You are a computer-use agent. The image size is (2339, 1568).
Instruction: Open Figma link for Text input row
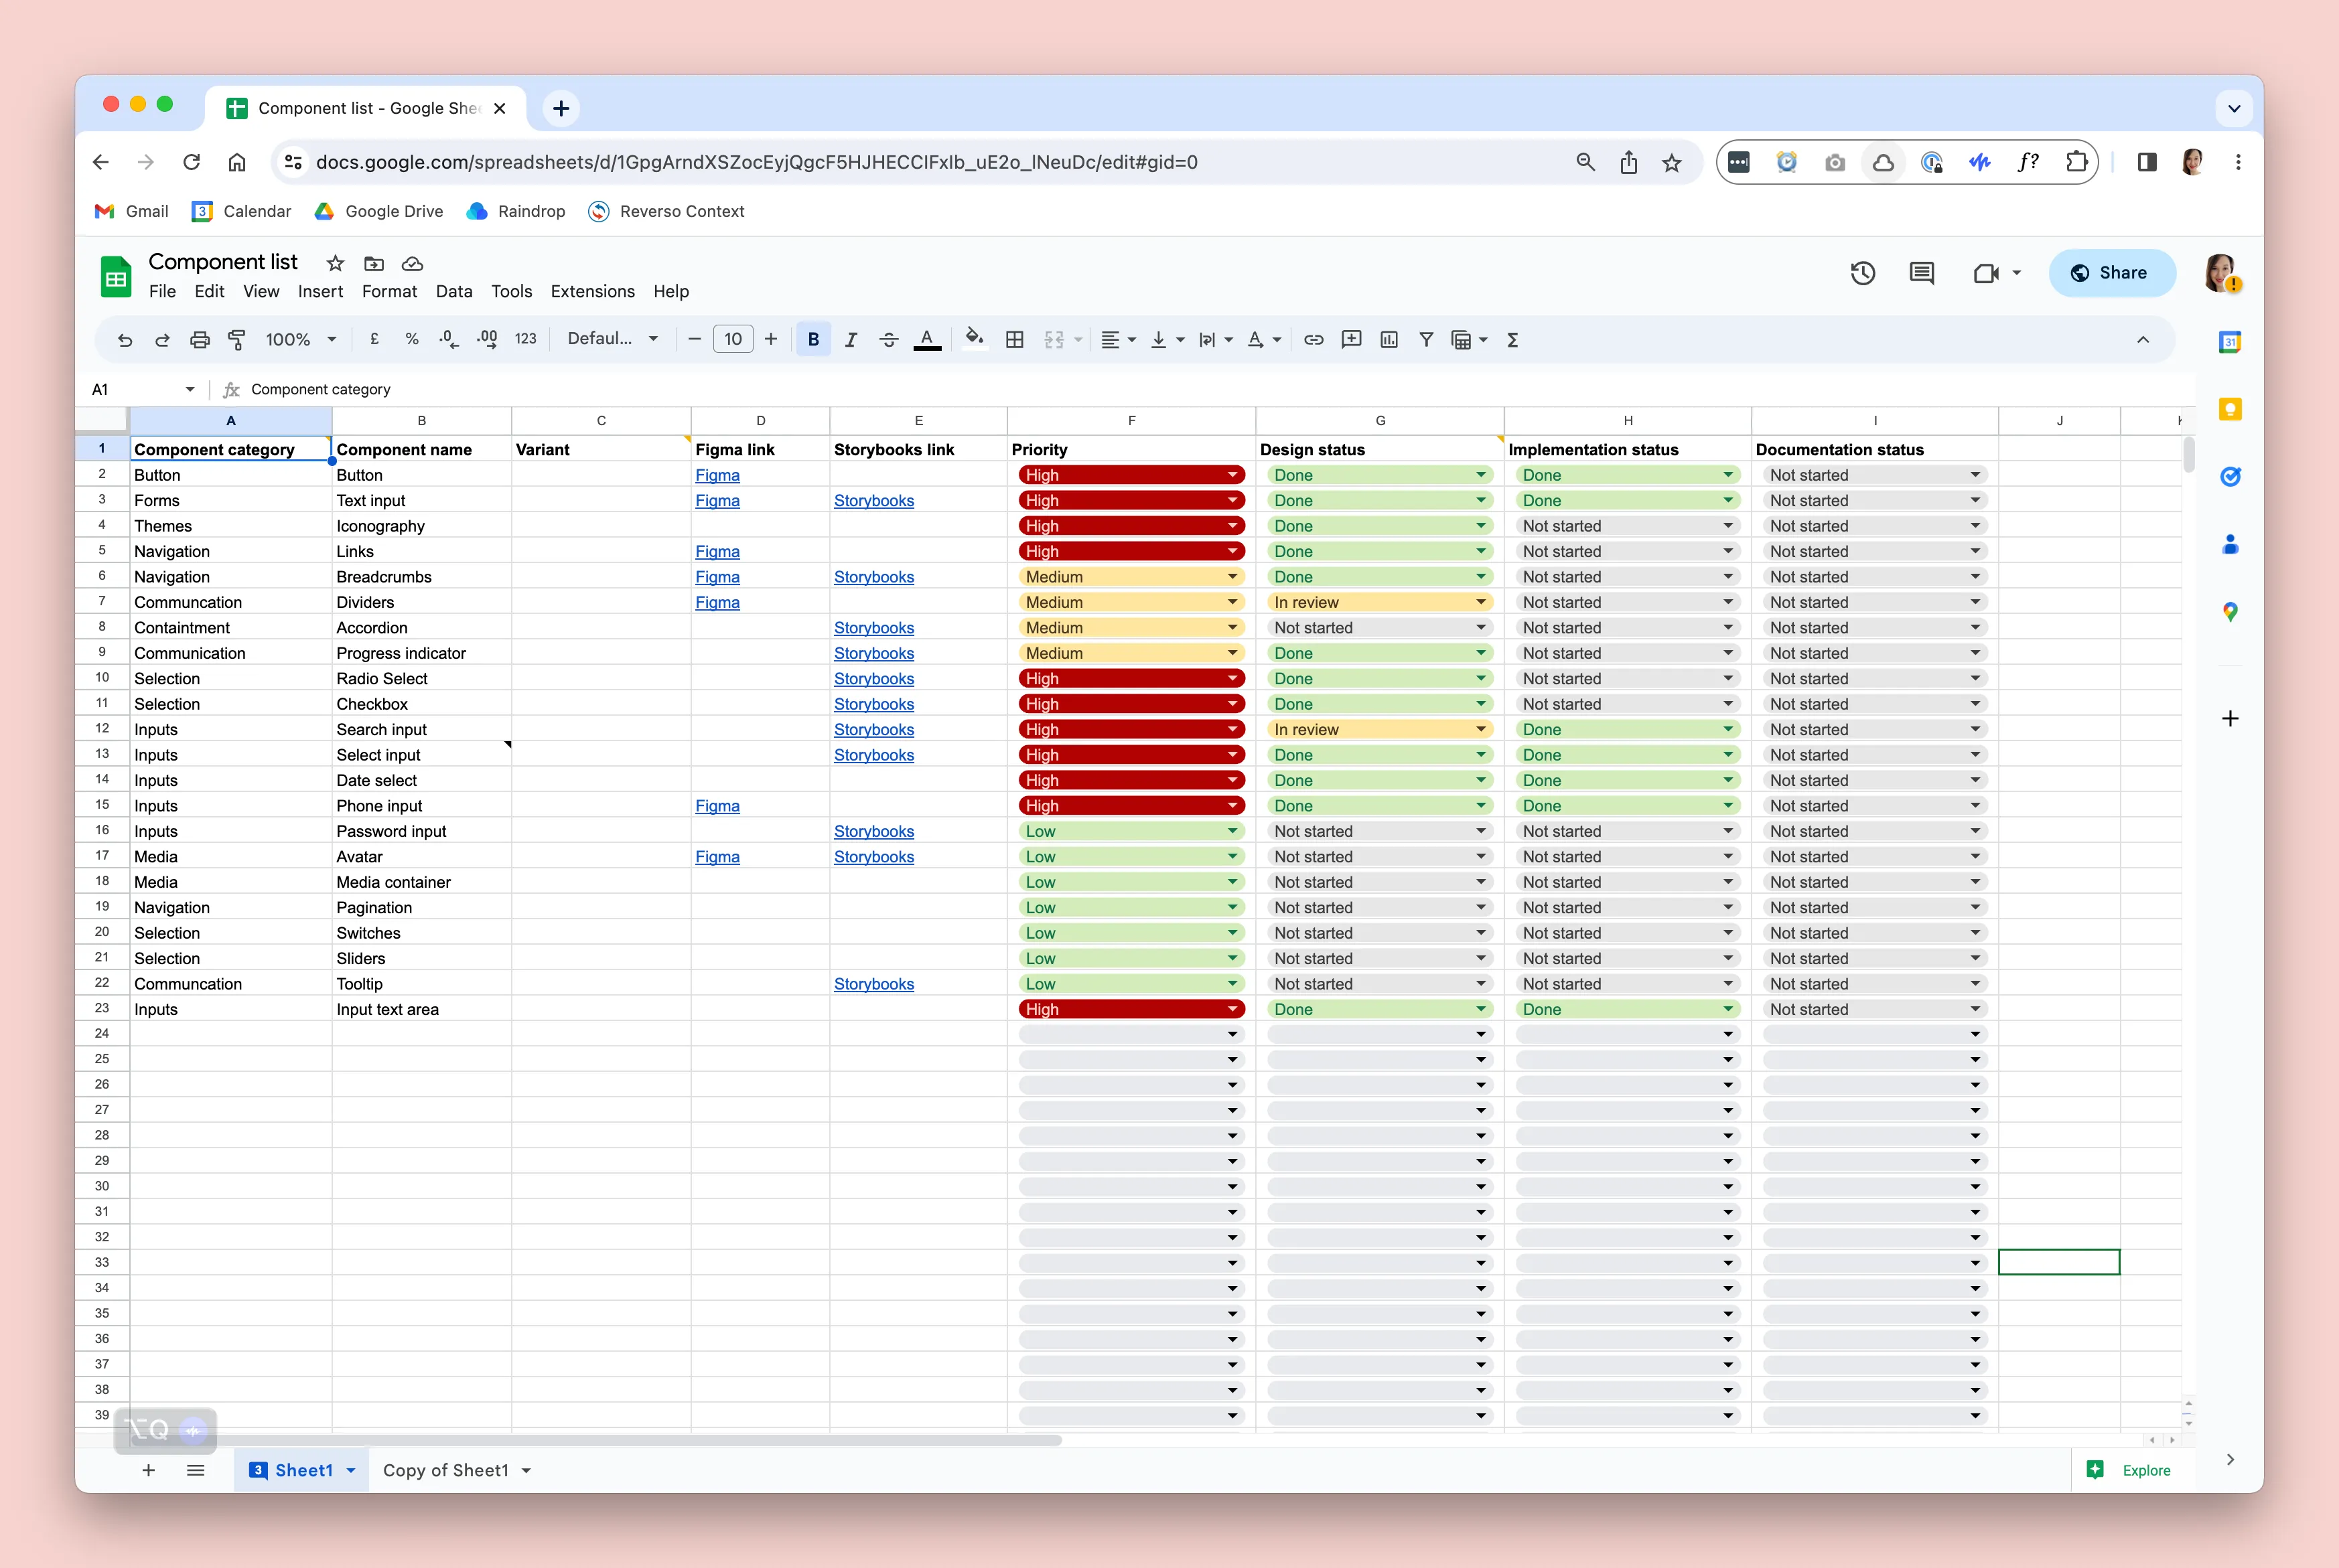point(717,500)
